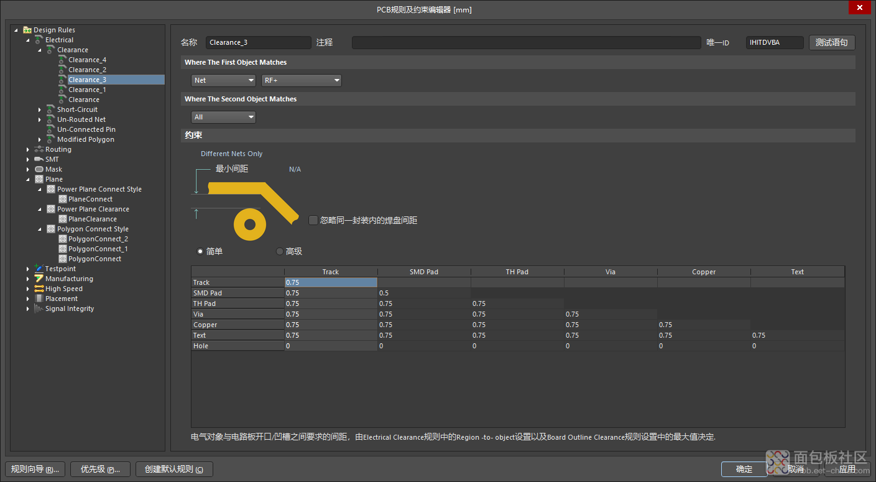Expand the Signal Integrity node arrow
Image resolution: width=876 pixels, height=482 pixels.
point(29,308)
